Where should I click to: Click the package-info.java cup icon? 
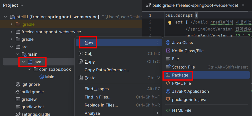[x=168, y=99]
